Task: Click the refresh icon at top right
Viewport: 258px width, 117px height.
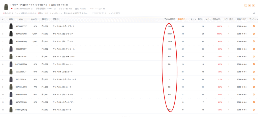Action: point(246,5)
